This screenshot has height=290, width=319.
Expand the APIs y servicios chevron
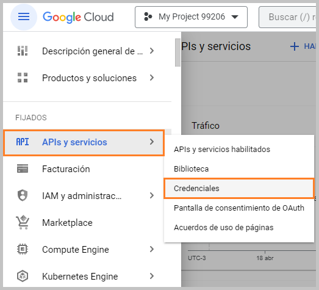pos(151,142)
